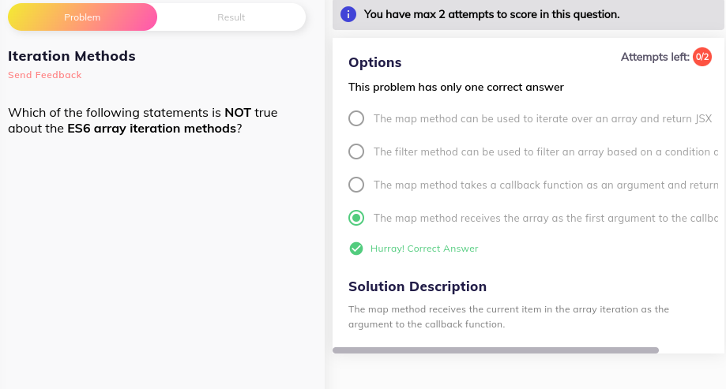Screen dimensions: 726x389
Task: Click the max 2 attempts notice banner
Action: (529, 15)
